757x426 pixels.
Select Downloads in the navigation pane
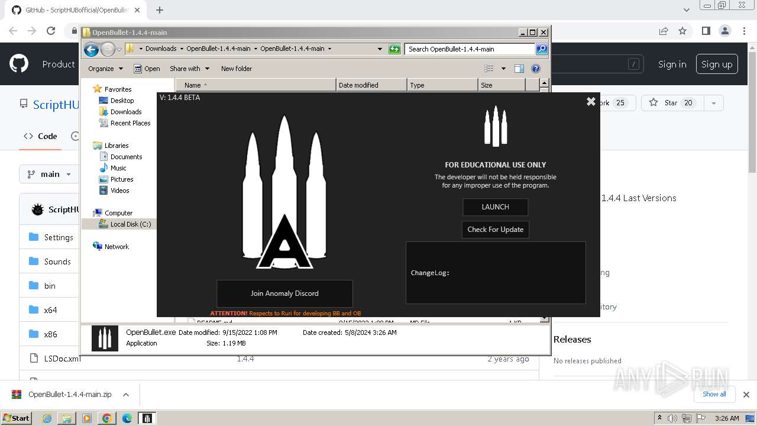125,112
